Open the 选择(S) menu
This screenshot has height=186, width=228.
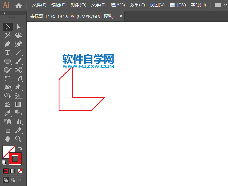[x=118, y=5]
